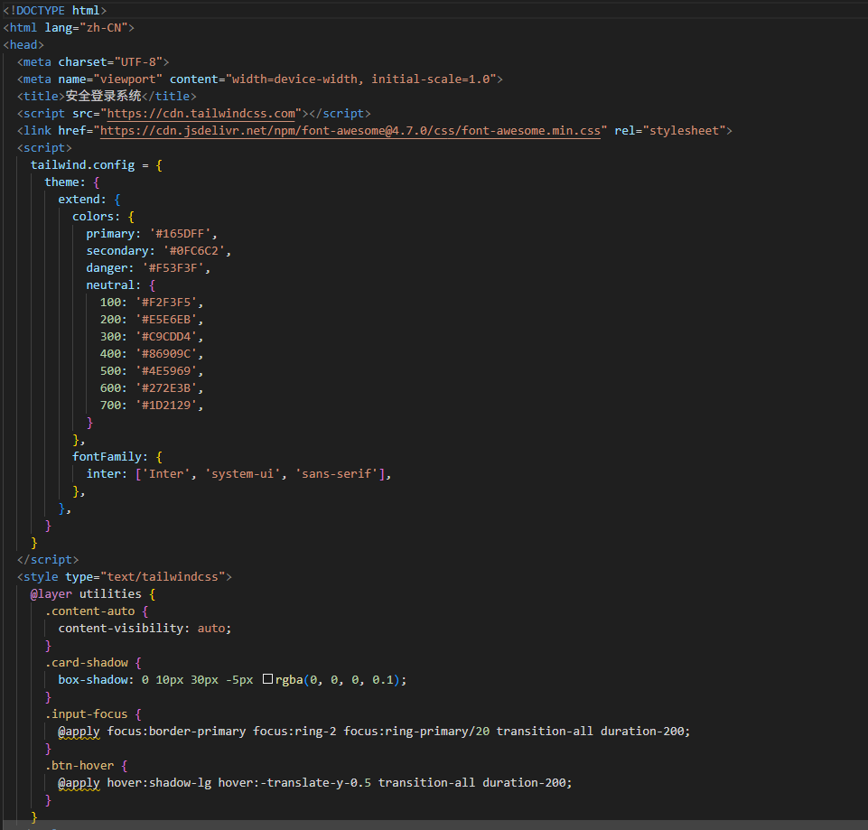Click the rel="stylesheet" attribute
Viewport: 868px width, 830px height.
pos(670,131)
